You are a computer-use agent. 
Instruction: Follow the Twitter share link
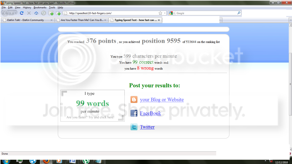pyautogui.click(x=147, y=127)
